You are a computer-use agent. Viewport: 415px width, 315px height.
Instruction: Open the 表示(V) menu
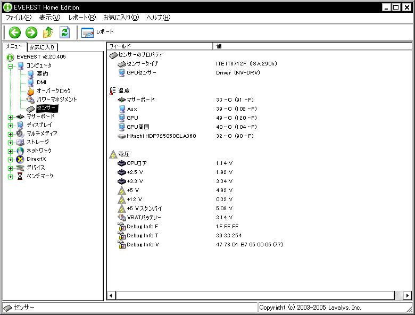click(x=49, y=18)
